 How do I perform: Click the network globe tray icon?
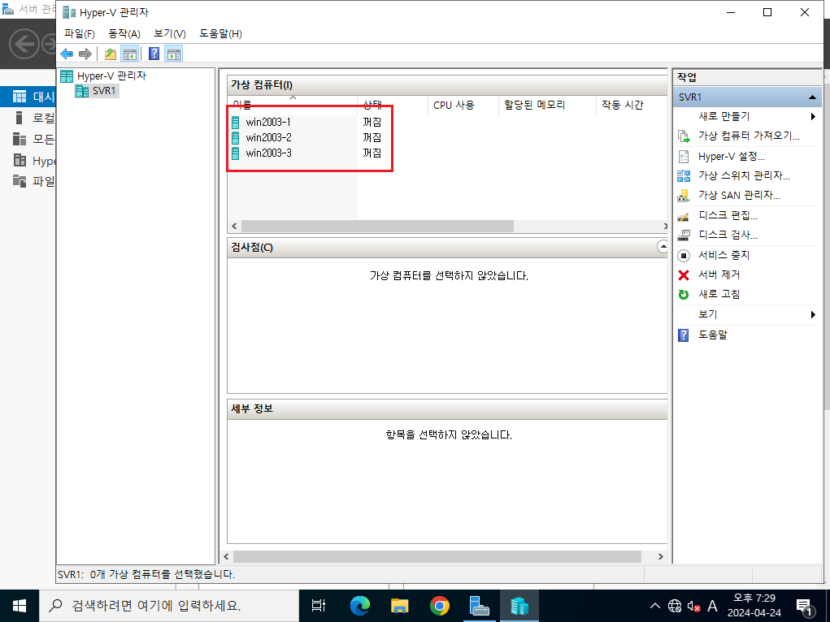point(675,606)
